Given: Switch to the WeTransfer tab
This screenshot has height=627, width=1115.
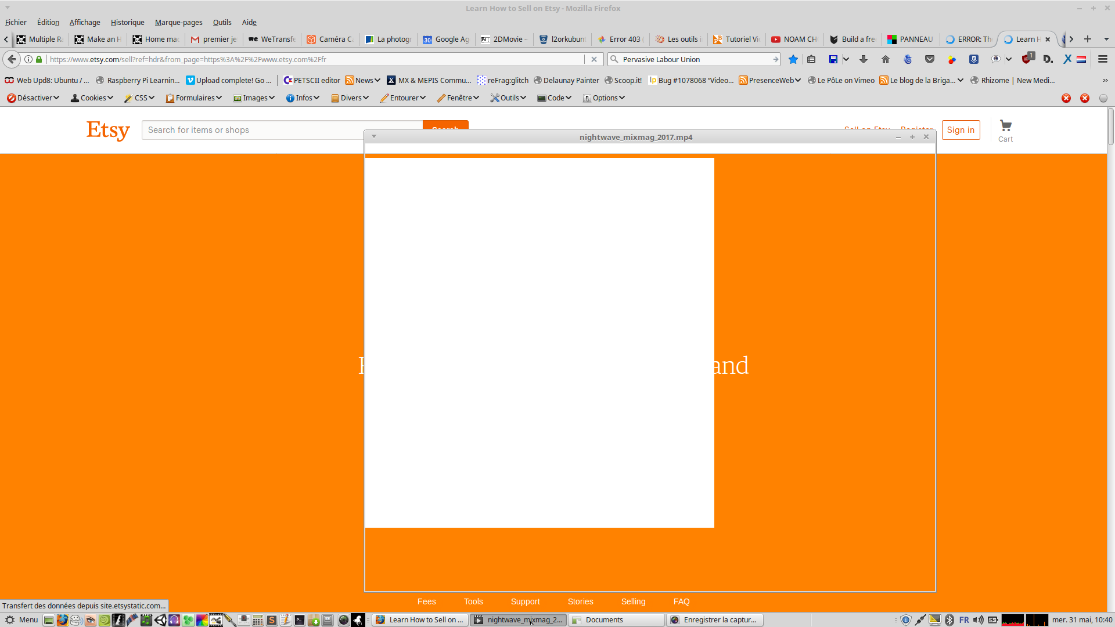Looking at the screenshot, I should tap(272, 39).
